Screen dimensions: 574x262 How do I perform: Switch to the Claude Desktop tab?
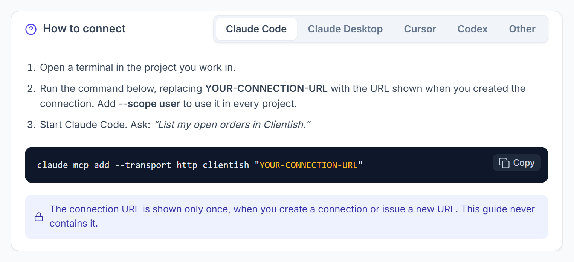click(345, 29)
